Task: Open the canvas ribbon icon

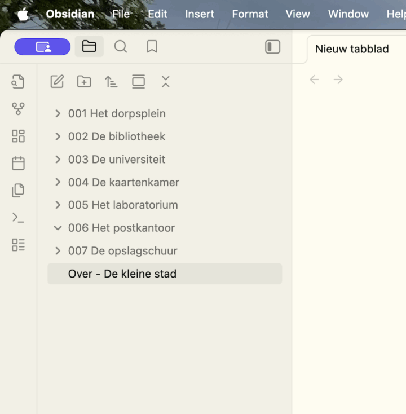Action: (19, 136)
